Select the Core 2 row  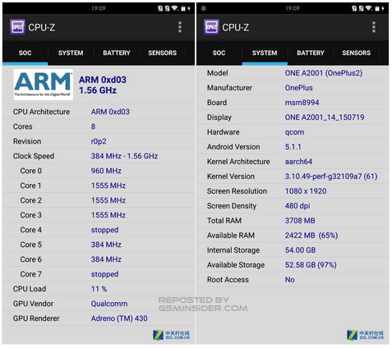point(99,200)
